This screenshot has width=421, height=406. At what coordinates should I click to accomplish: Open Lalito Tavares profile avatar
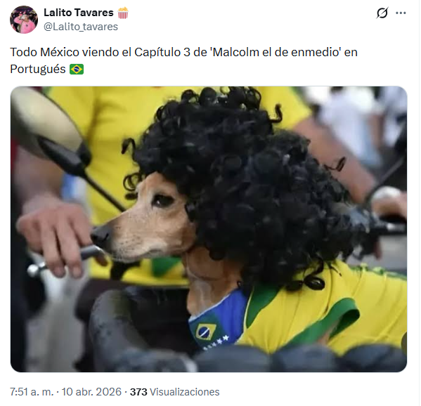pyautogui.click(x=24, y=20)
